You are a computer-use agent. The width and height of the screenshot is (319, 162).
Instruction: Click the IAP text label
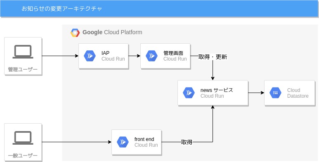point(105,53)
